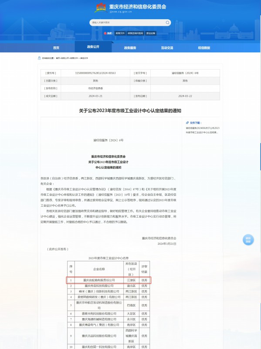Screen dimensions: 261x349
Task: Click the round 返回顶部 floating button
Action: pos(248,240)
